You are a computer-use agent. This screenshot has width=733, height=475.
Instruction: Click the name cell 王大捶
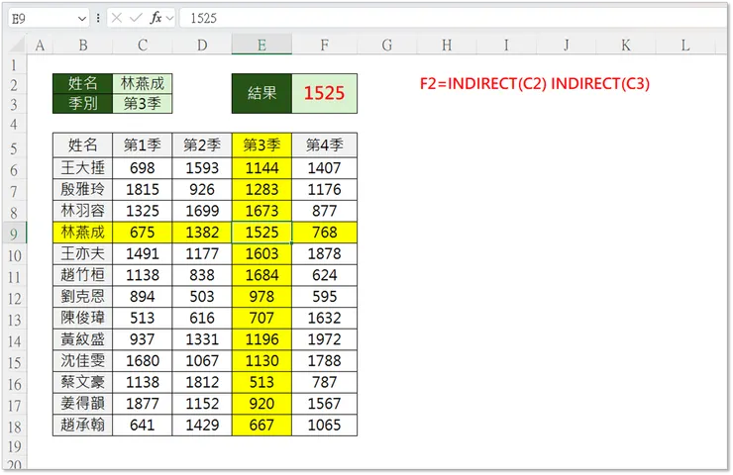(83, 167)
